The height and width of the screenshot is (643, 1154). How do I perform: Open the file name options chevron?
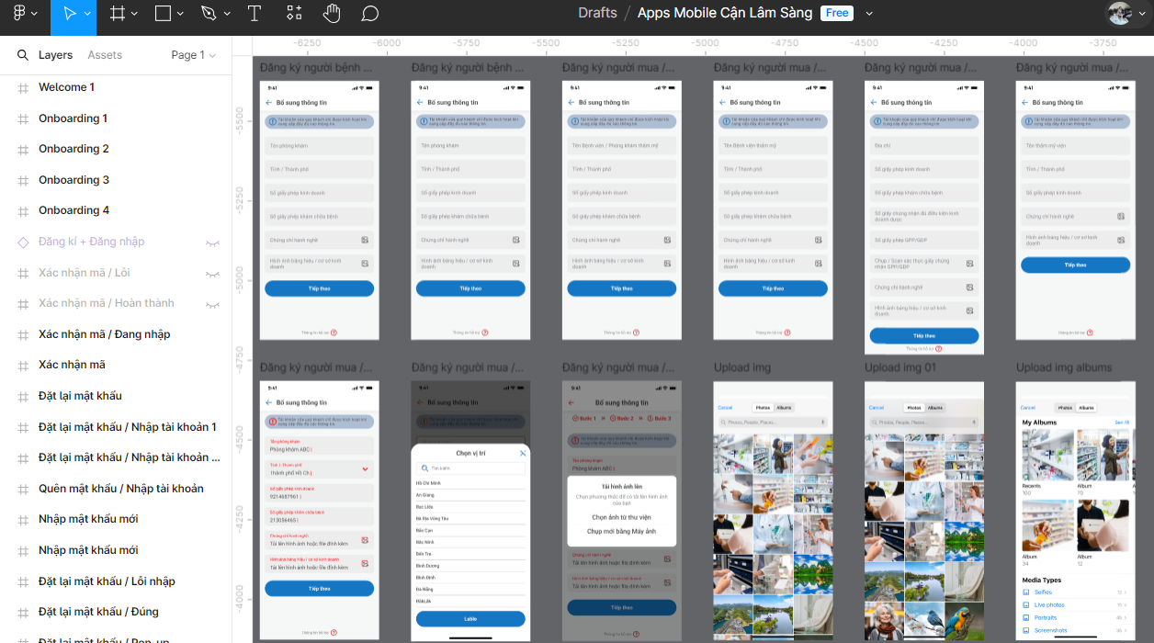click(869, 14)
